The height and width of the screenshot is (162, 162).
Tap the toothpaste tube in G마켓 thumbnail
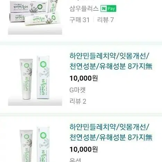(x=26, y=79)
